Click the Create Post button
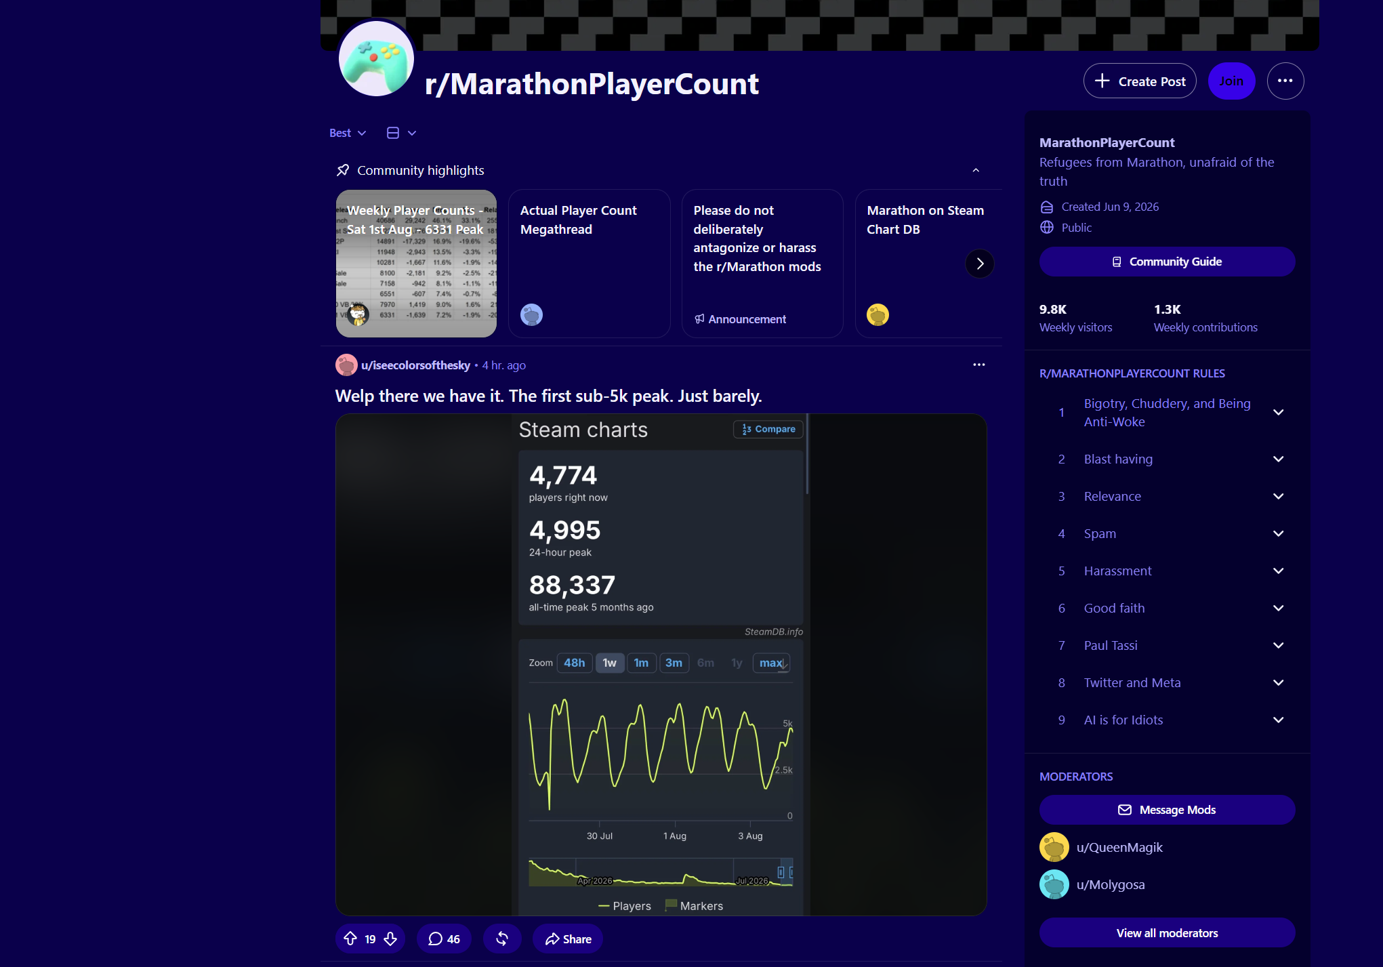This screenshot has height=967, width=1383. [x=1140, y=81]
